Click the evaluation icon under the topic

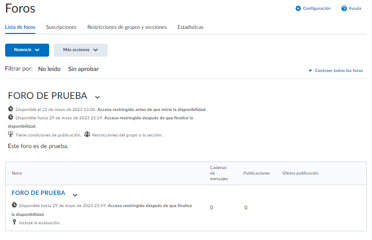[x=14, y=222]
